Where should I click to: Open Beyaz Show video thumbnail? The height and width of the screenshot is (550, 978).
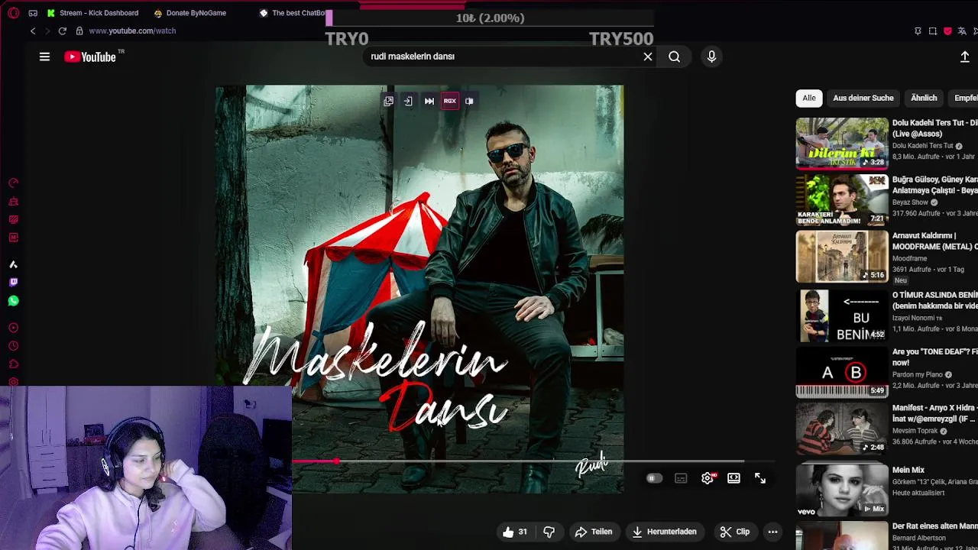(842, 199)
